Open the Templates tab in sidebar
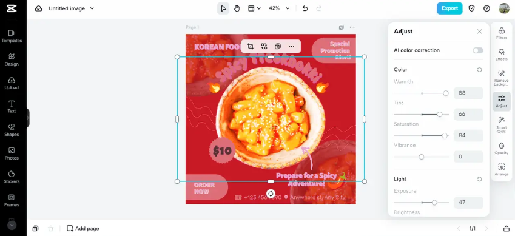The image size is (515, 236). coord(12,36)
